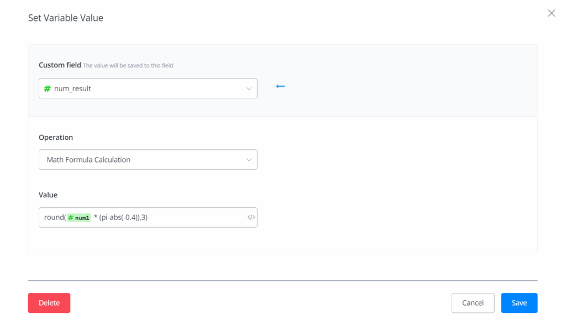Click the blue left arrow icon
Screen dimensions: 566x325
280,86
